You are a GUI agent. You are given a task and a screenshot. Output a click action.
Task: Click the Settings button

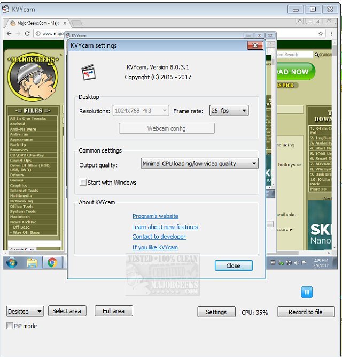coord(216,312)
